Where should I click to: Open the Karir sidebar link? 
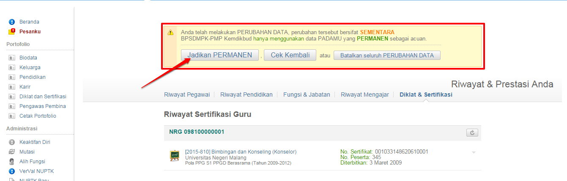point(25,87)
